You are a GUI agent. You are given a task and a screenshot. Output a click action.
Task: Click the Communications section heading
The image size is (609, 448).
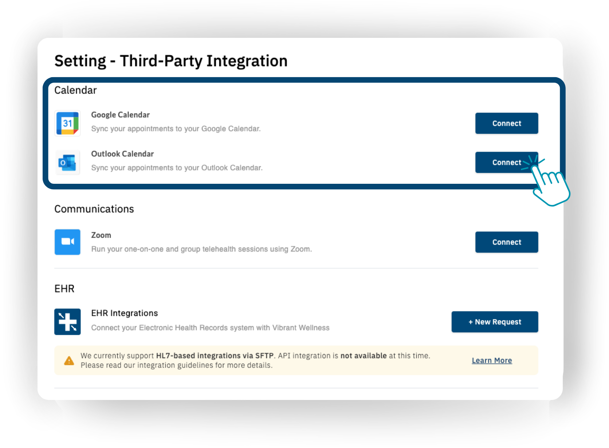coord(94,209)
